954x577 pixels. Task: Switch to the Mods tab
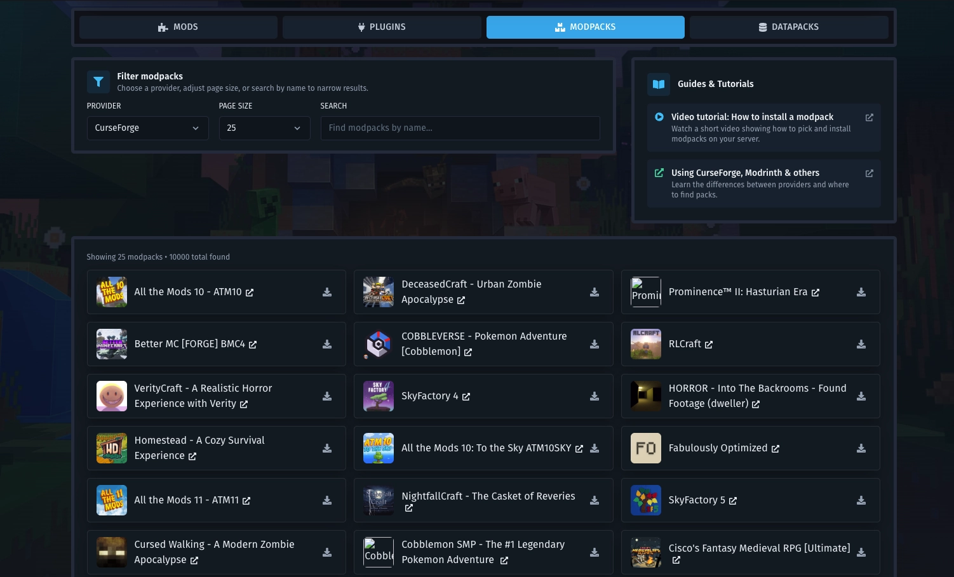click(178, 27)
